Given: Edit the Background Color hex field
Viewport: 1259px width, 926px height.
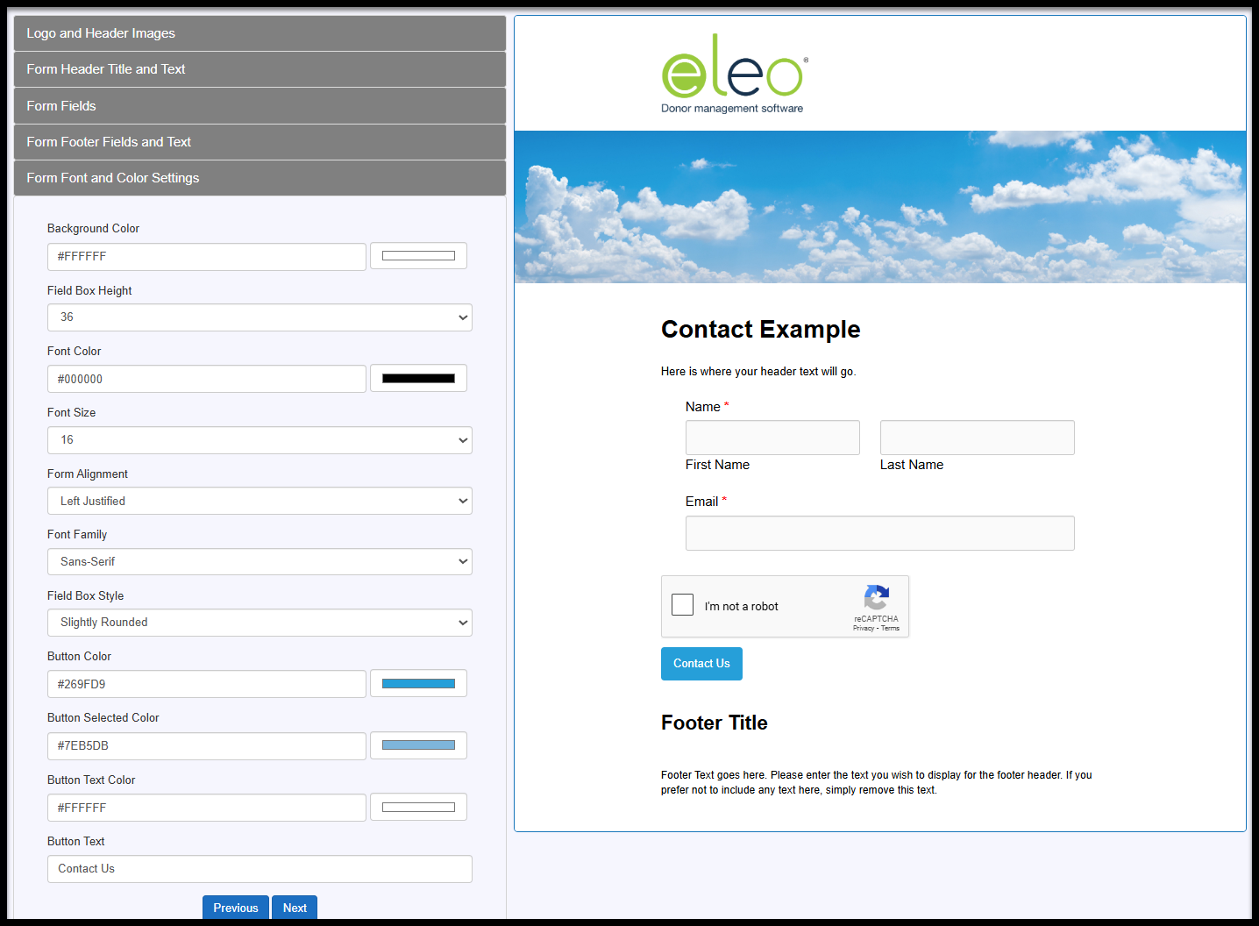Looking at the screenshot, I should click(x=207, y=257).
